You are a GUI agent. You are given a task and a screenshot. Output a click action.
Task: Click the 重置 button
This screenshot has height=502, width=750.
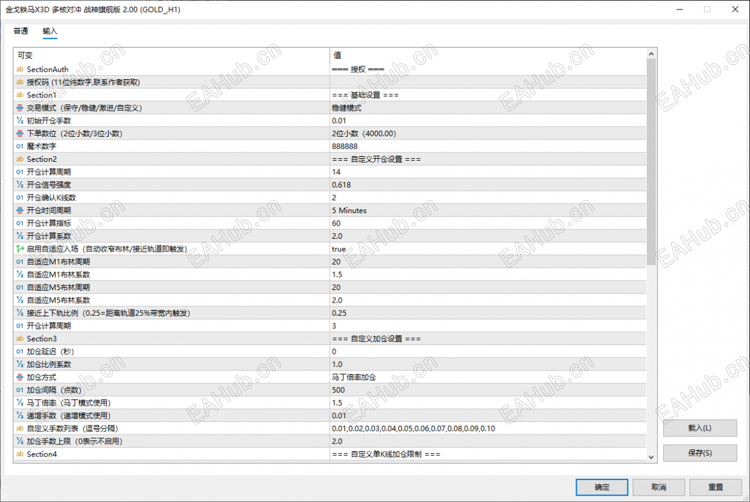(716, 487)
